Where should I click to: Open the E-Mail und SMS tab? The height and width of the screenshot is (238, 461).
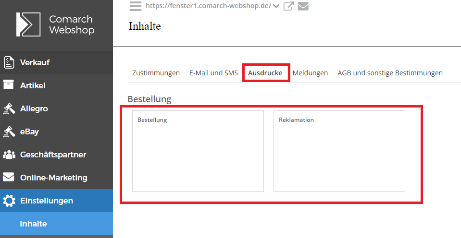pos(213,73)
